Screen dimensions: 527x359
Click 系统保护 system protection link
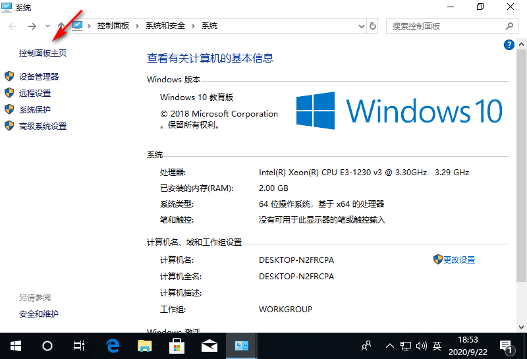[35, 110]
